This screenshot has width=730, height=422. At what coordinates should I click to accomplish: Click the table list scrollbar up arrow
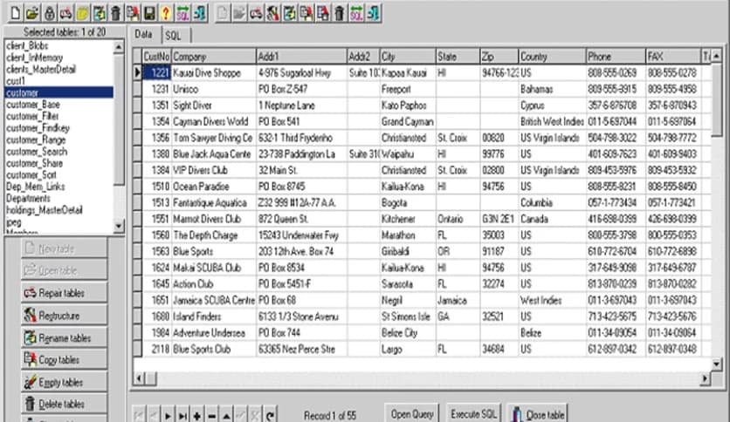point(119,46)
